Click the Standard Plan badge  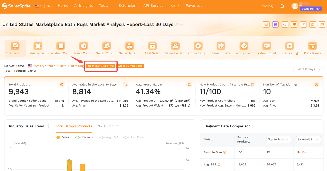point(311,9)
